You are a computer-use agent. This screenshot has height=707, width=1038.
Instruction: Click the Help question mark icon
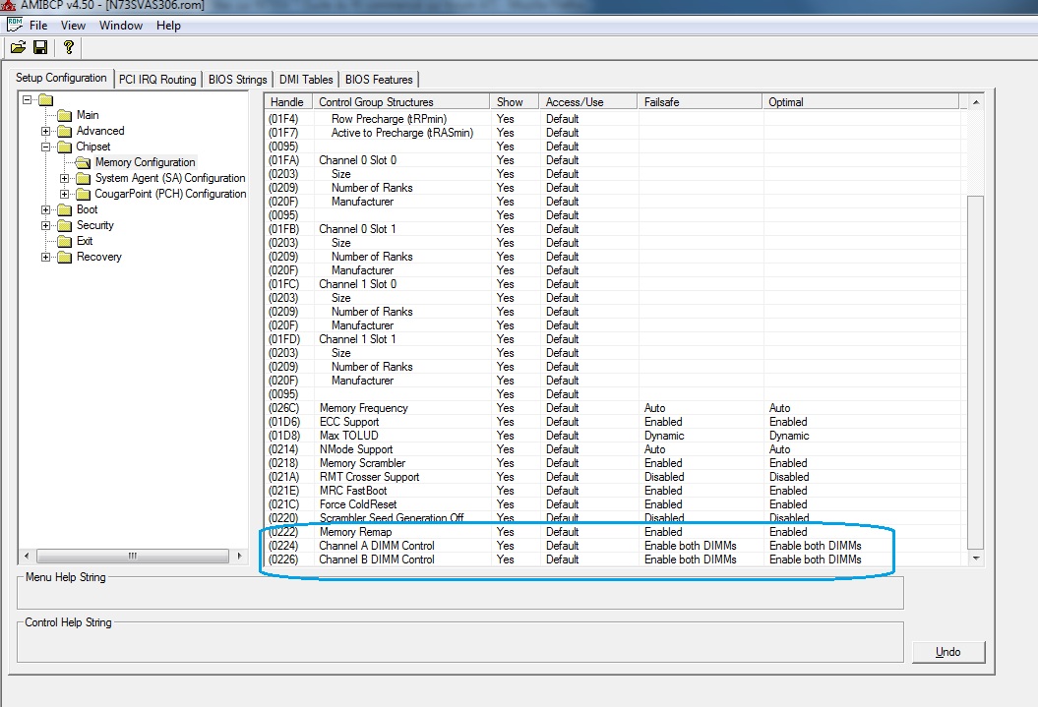(68, 47)
